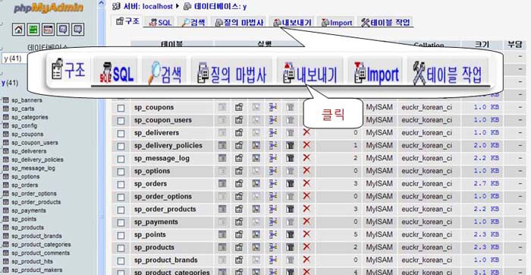The image size is (531, 275).
Task: Open structure icon for sp_order_products row
Action: [x=239, y=209]
